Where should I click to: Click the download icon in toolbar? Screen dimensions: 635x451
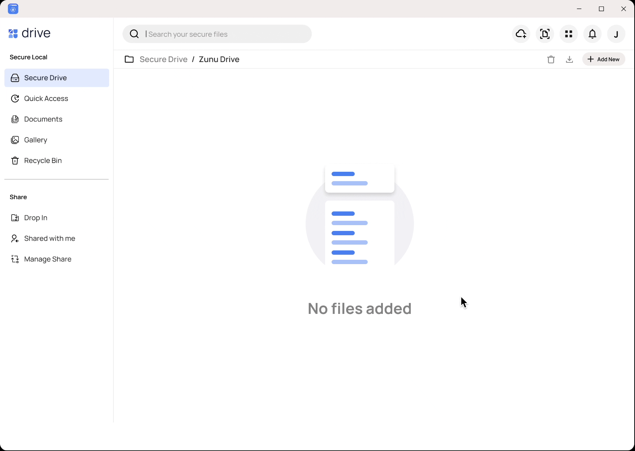(569, 60)
